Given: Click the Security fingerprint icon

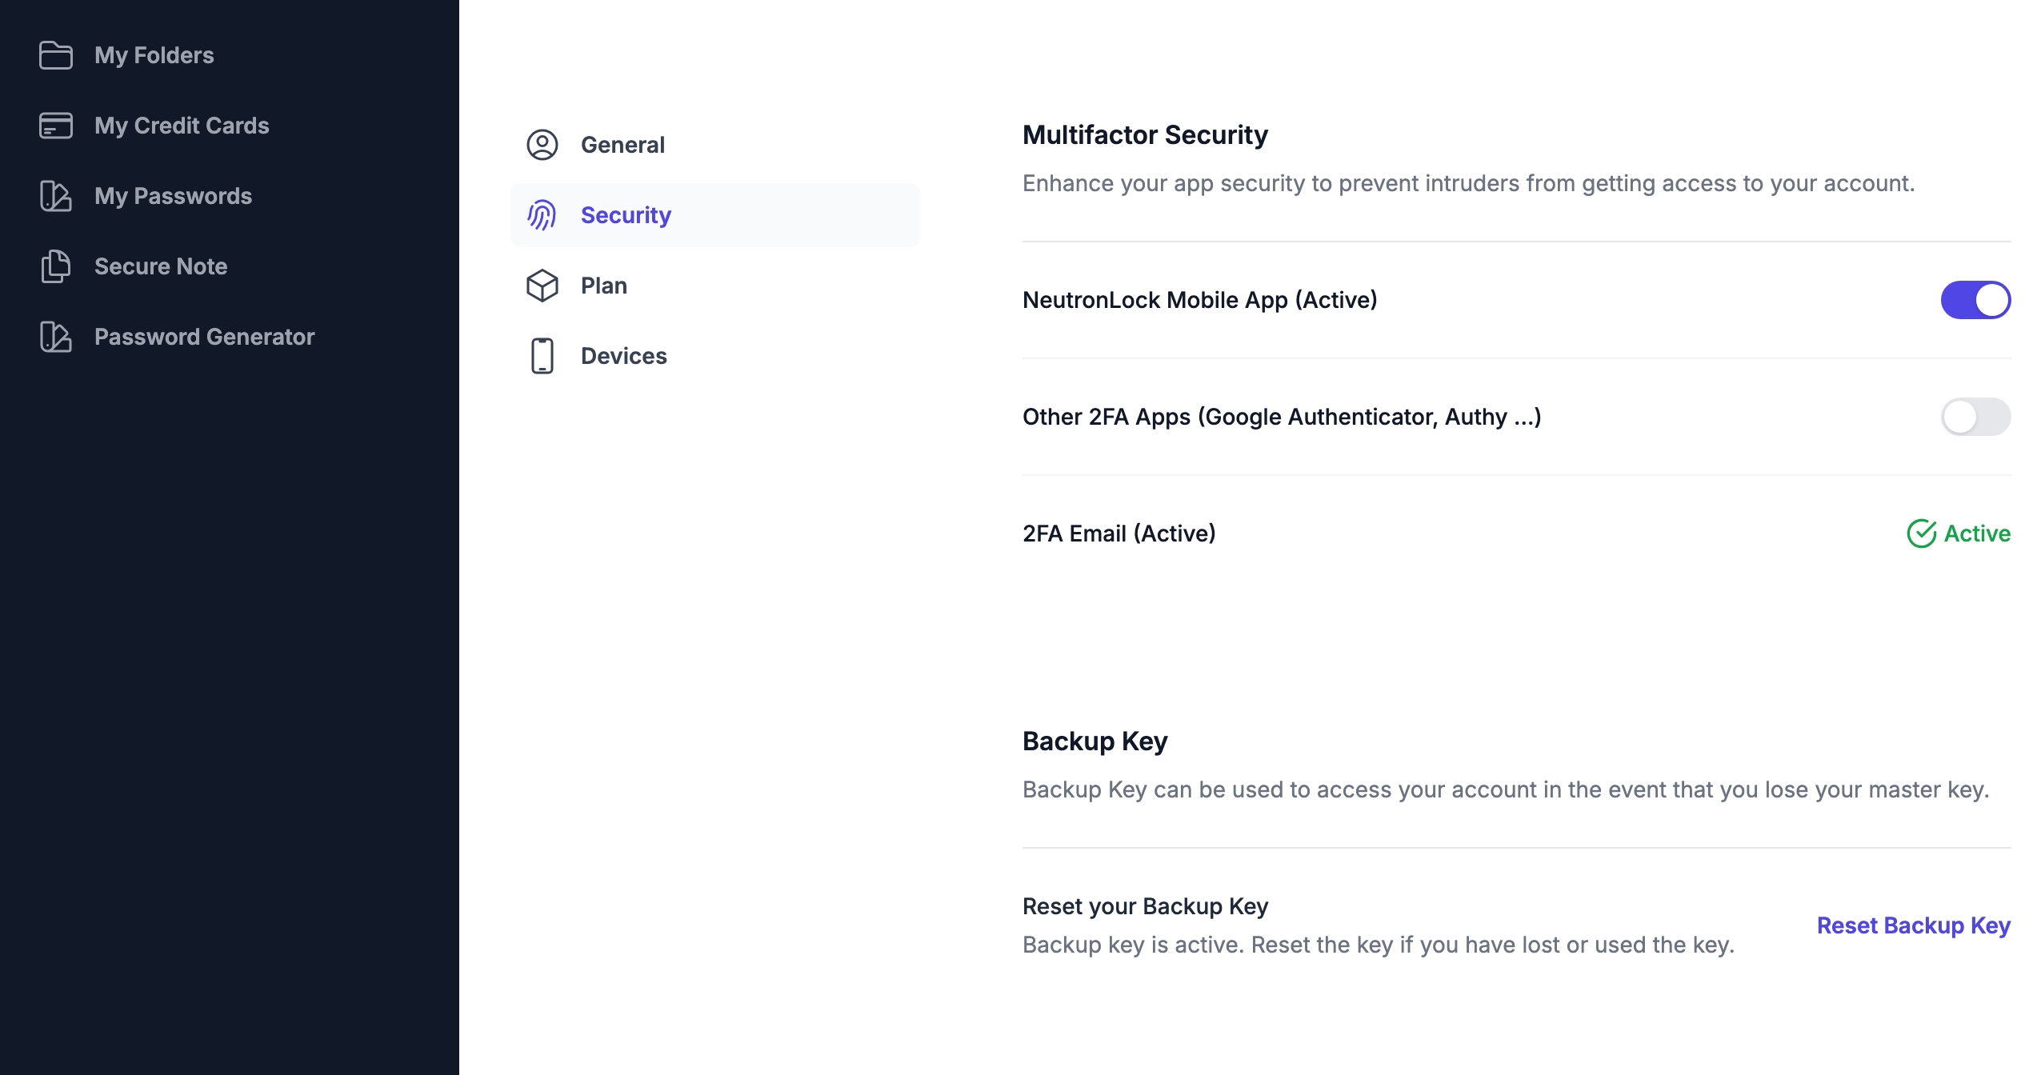Looking at the screenshot, I should 542,215.
